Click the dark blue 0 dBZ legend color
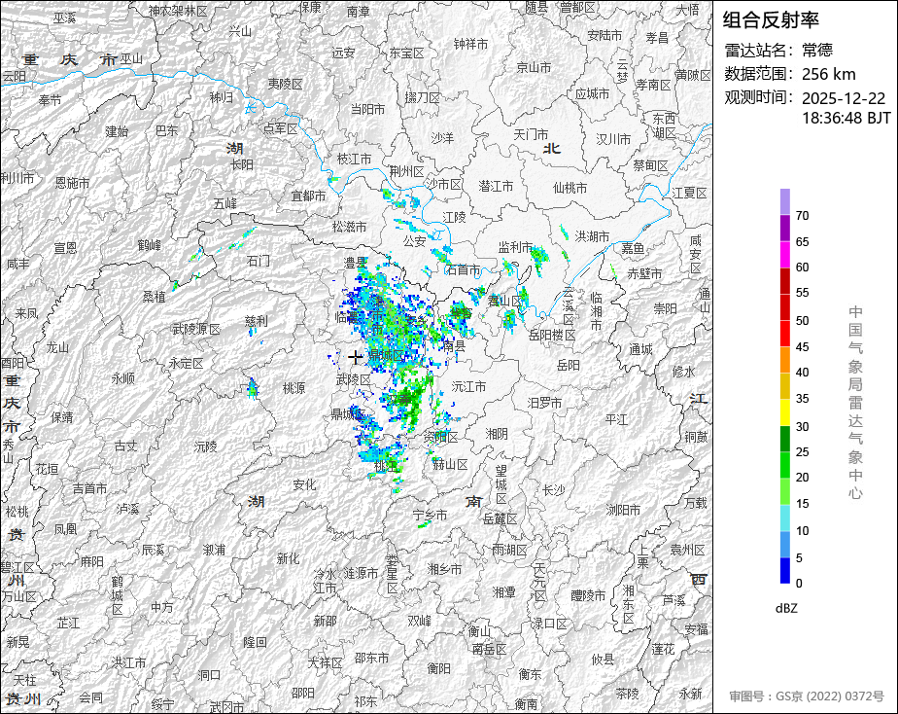898x714 pixels. pos(784,570)
